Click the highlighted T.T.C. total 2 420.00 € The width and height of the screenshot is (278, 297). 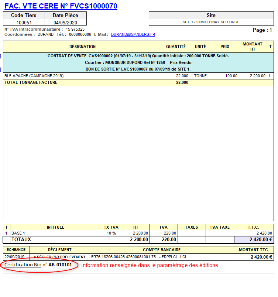(x=254, y=239)
